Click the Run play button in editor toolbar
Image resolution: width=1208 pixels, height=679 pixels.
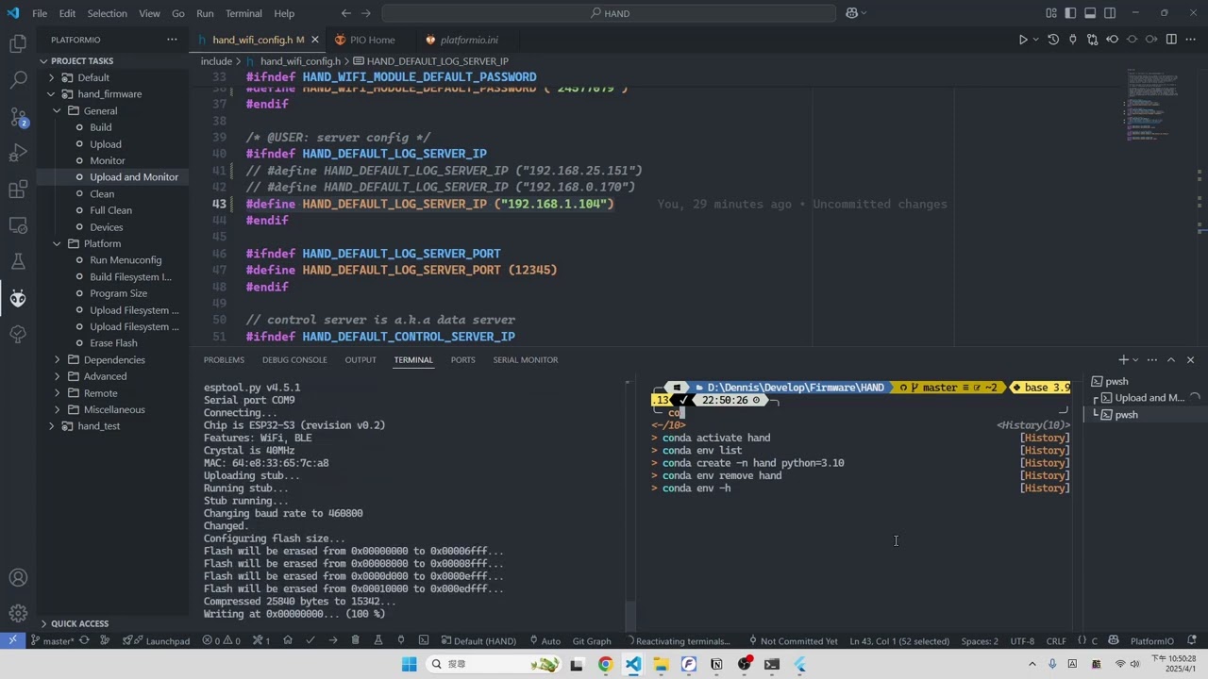coord(1022,40)
